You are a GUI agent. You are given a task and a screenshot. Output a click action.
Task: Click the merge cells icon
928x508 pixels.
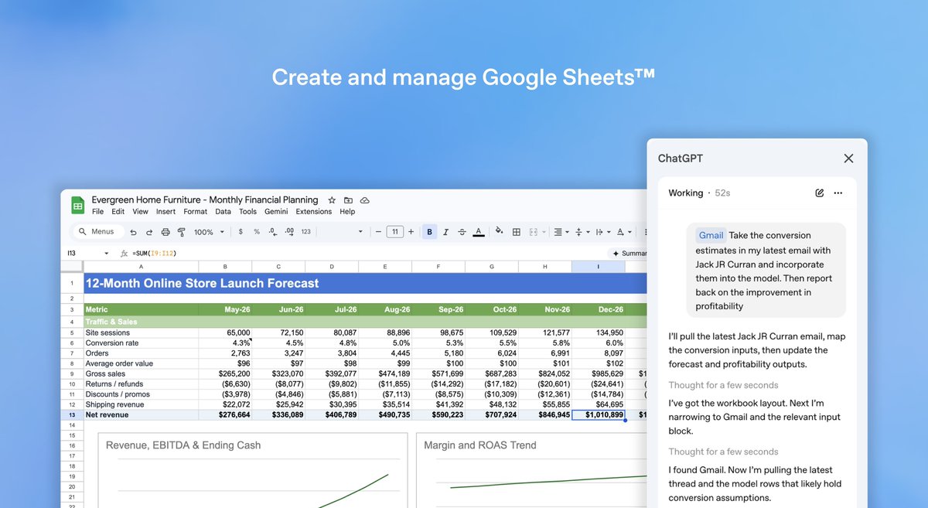pyautogui.click(x=534, y=232)
